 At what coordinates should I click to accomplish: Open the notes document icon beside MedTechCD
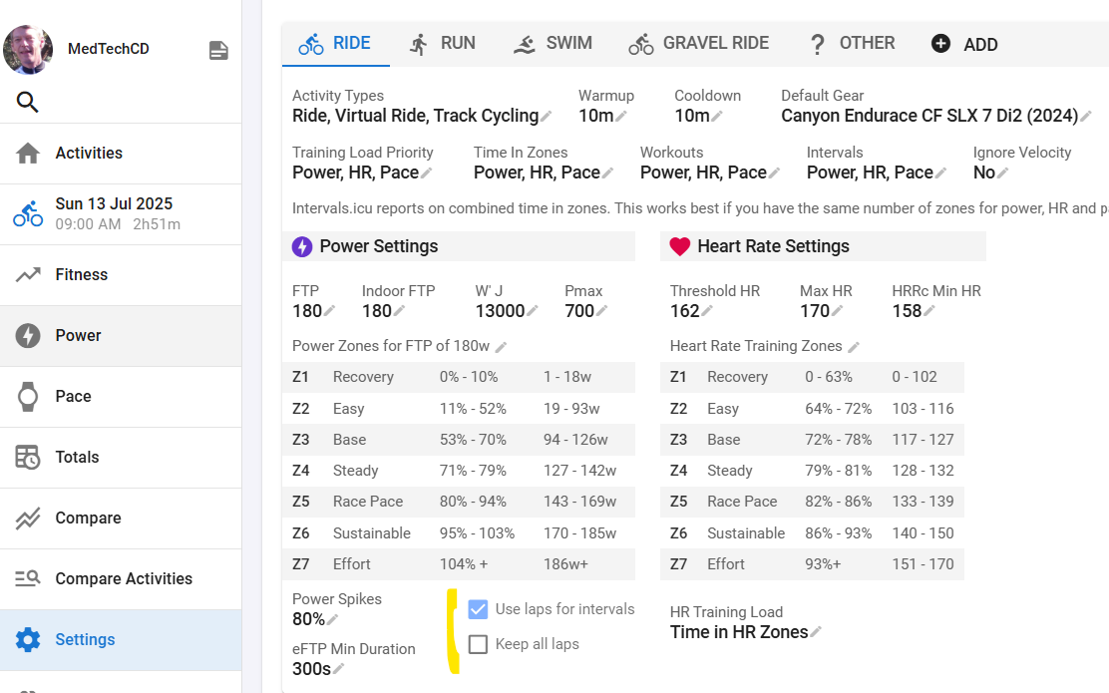218,51
